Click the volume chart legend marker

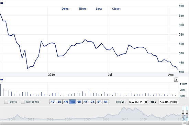point(2,80)
